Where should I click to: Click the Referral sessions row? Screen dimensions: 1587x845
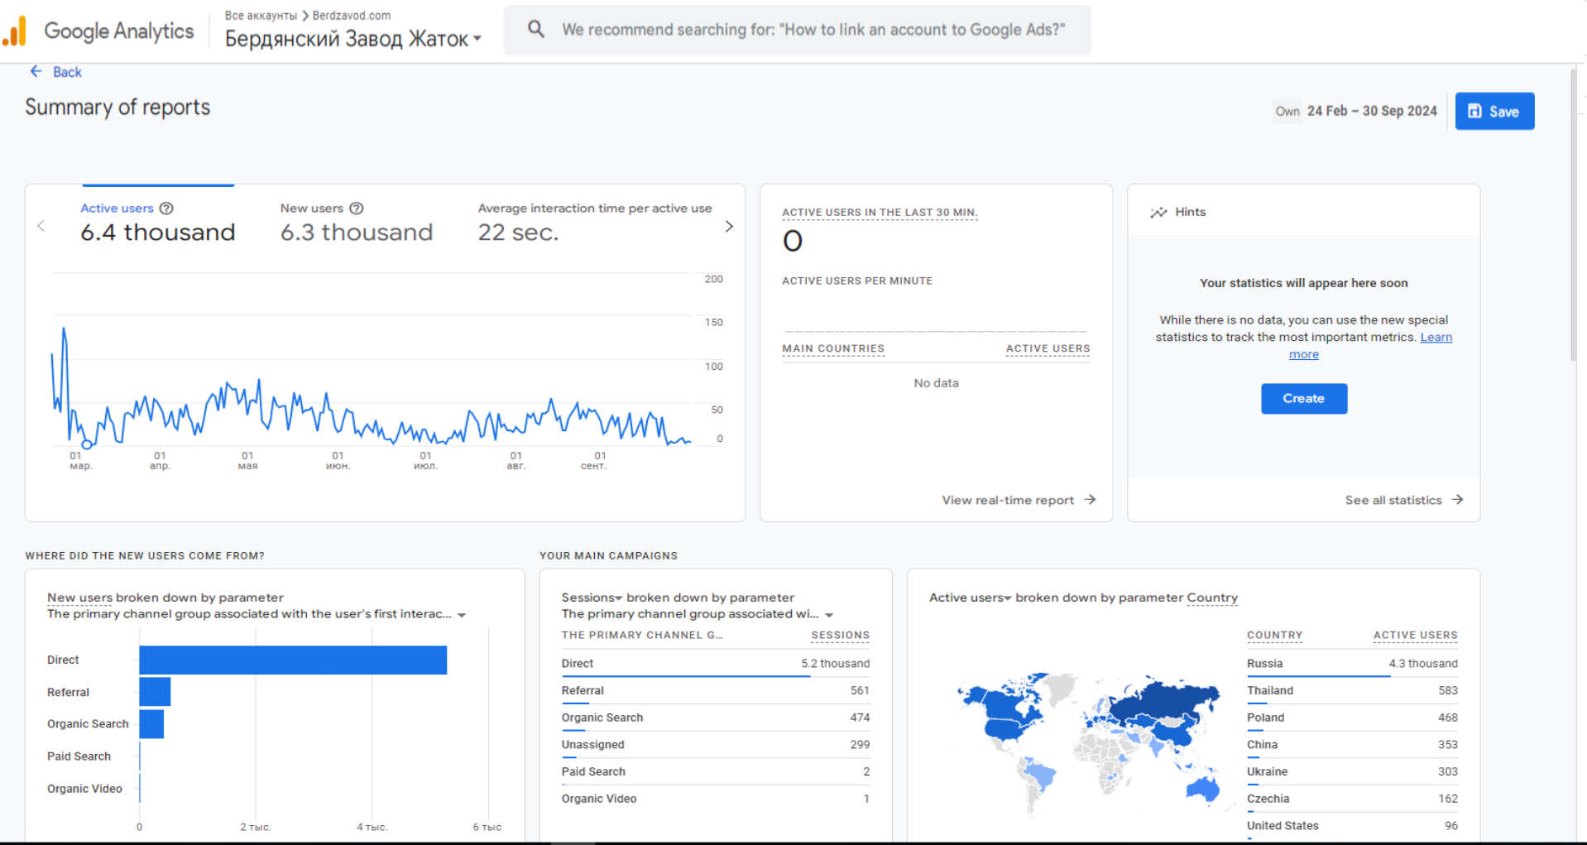click(715, 690)
